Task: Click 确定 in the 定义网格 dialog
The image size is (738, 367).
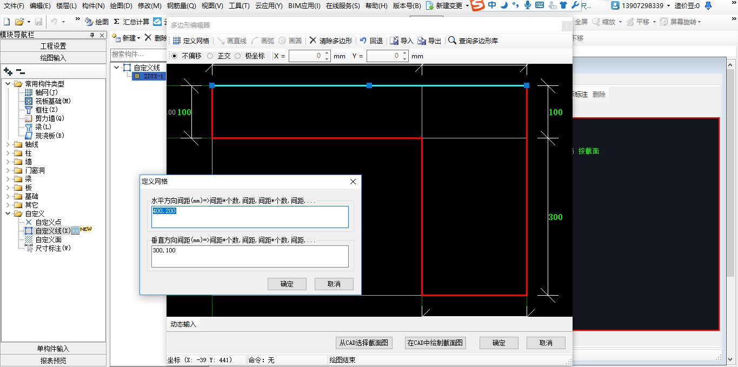Action: pyautogui.click(x=287, y=284)
